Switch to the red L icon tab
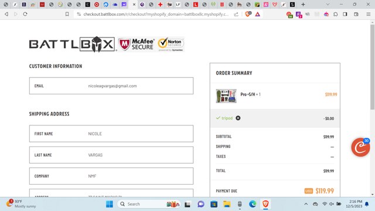This screenshot has height=211, width=375. [x=196, y=4]
